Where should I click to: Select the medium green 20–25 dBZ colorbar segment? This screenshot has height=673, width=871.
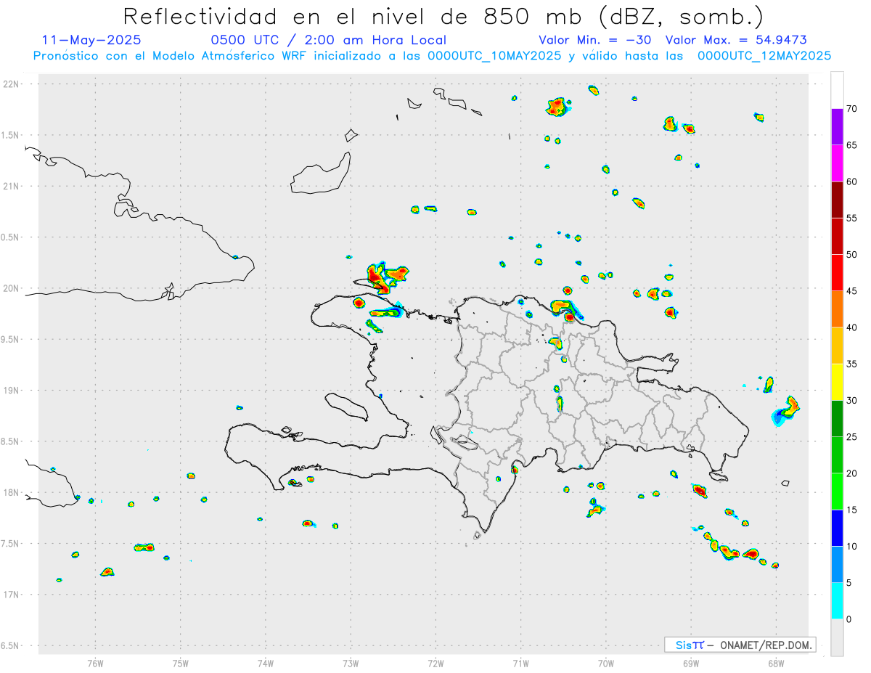click(838, 455)
